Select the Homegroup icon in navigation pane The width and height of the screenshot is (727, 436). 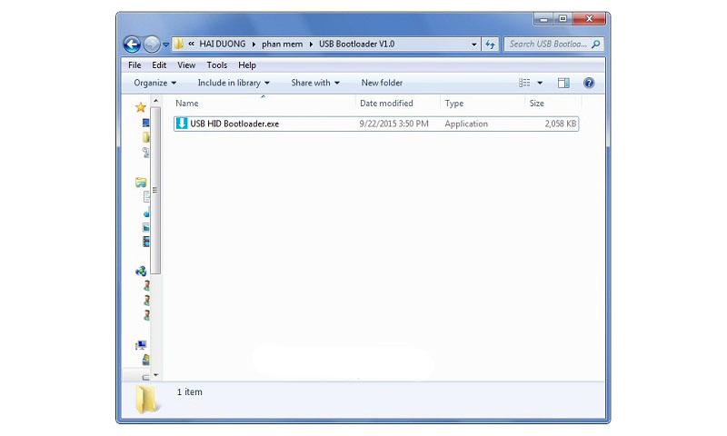[141, 271]
